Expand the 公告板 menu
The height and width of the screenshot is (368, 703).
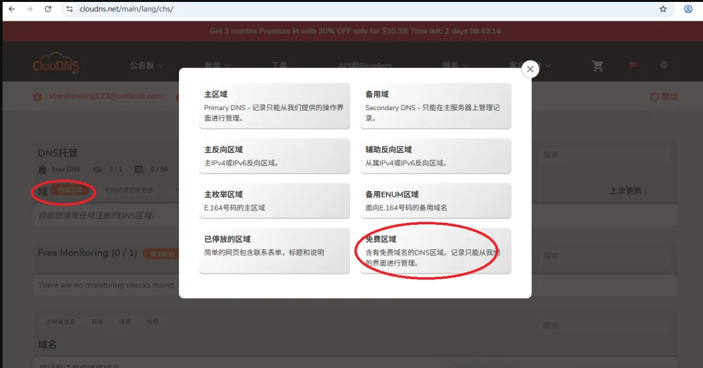click(x=147, y=65)
